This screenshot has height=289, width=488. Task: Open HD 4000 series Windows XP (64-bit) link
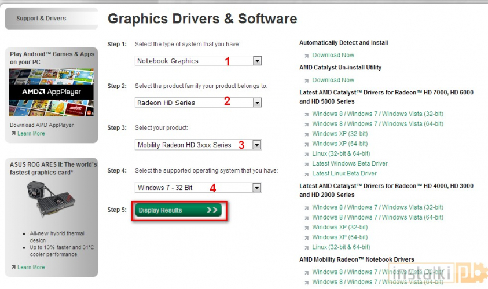[340, 237]
